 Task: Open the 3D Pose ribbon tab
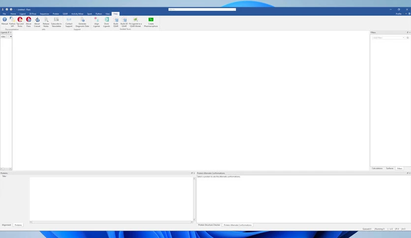pyautogui.click(x=33, y=14)
